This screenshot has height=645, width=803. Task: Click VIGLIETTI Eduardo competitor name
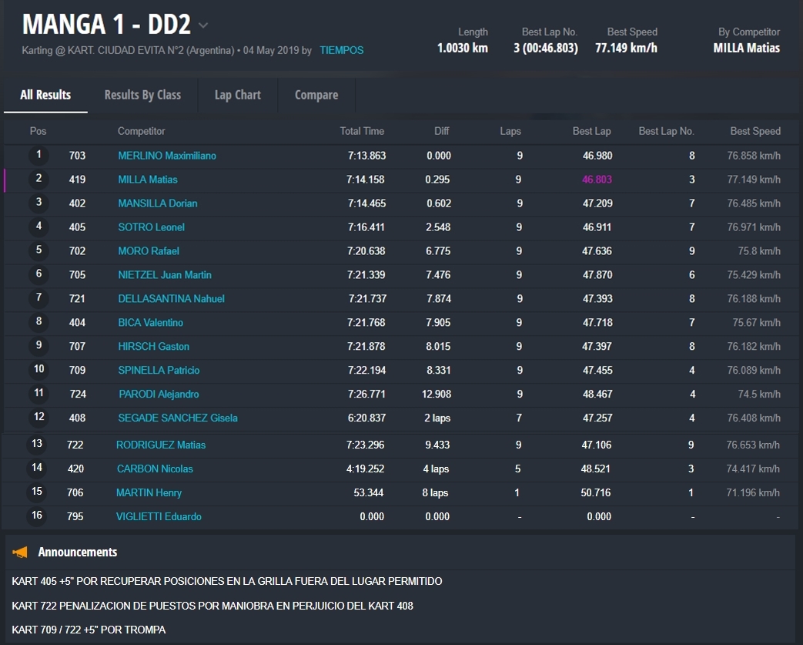(158, 516)
